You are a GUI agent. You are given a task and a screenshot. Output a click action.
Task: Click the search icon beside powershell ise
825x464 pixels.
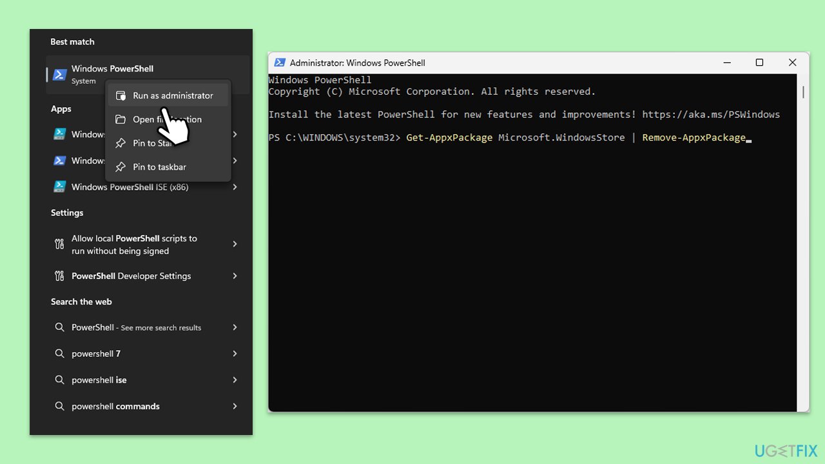[59, 380]
